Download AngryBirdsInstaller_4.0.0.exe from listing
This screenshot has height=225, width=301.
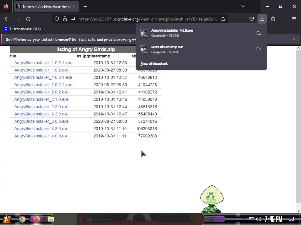click(x=41, y=136)
